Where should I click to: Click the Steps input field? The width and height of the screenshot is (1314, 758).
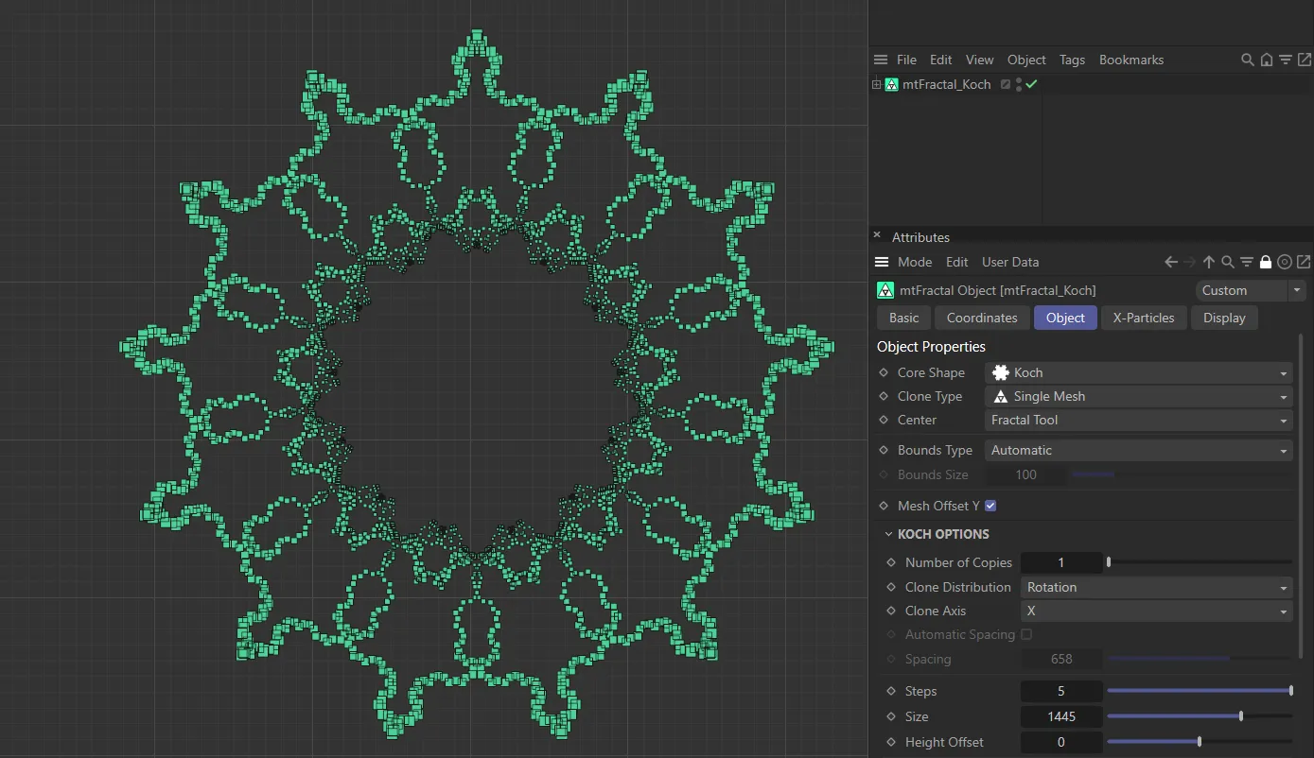click(1060, 691)
